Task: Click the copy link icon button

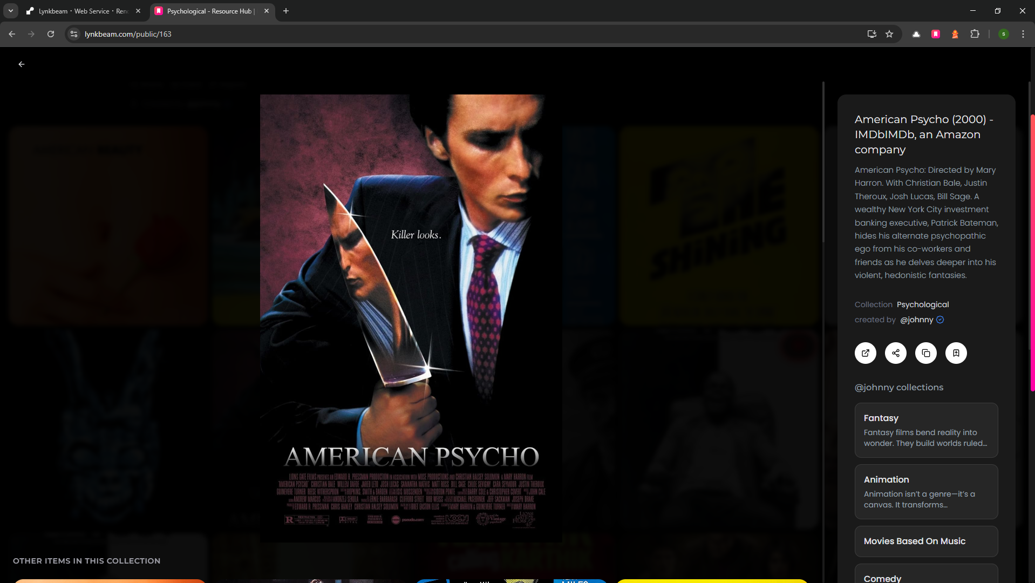Action: [x=926, y=353]
